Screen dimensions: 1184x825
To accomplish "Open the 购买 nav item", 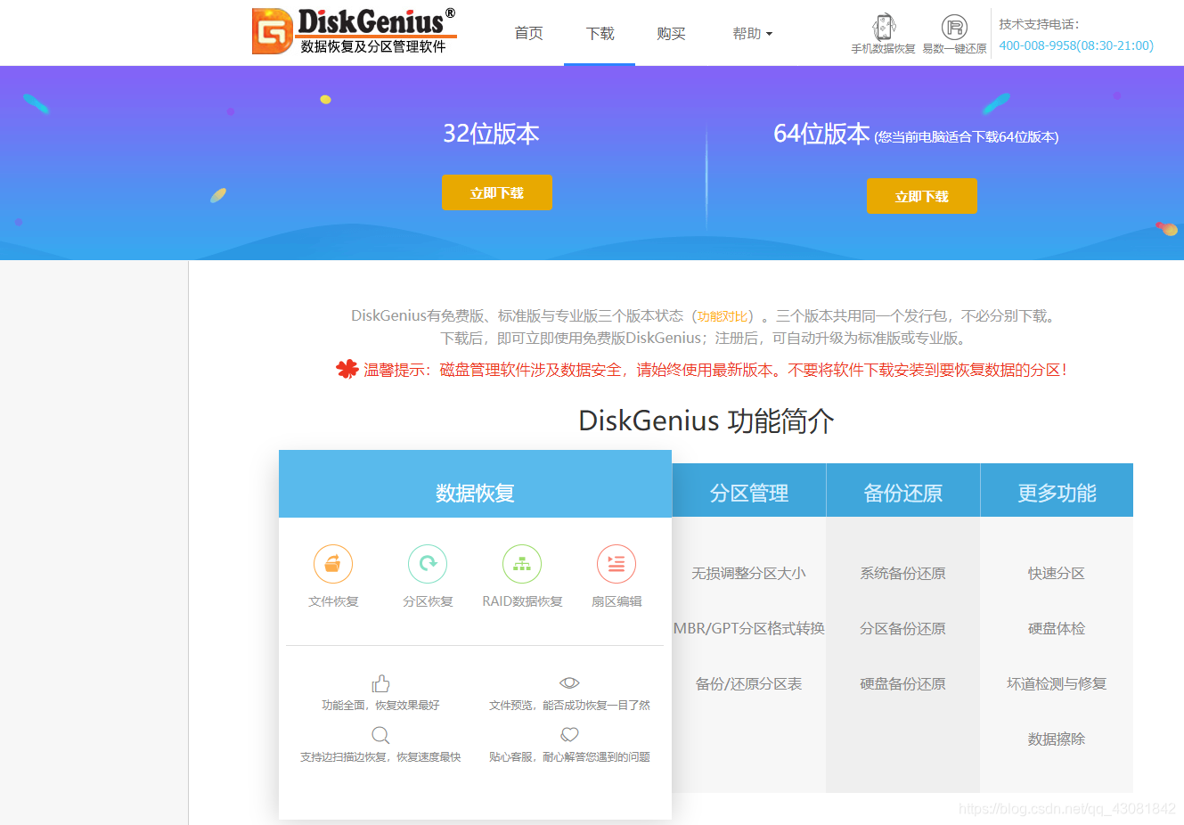I will (671, 34).
